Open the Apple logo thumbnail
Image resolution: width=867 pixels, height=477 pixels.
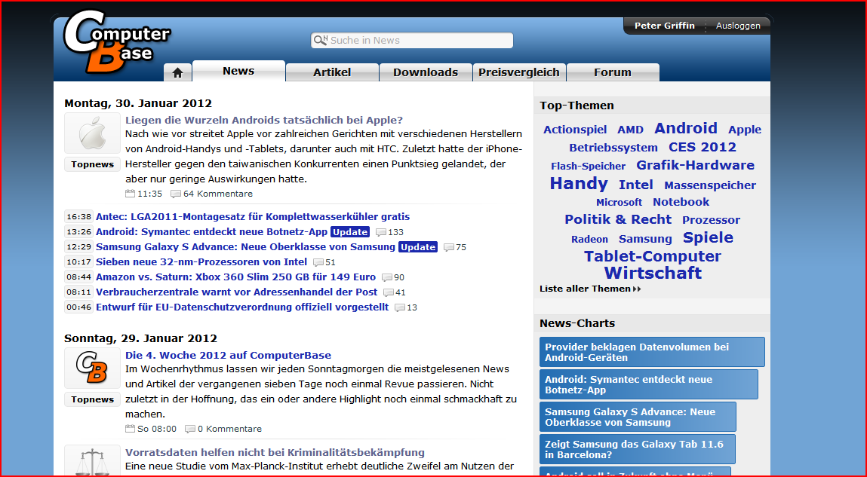click(92, 133)
